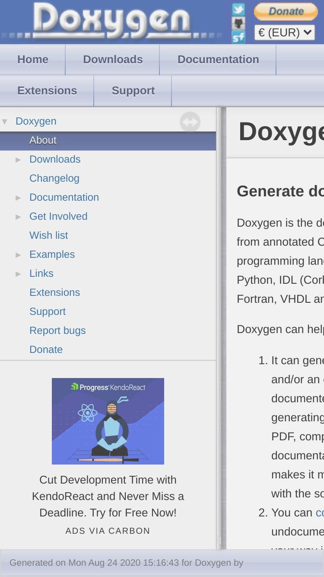Open the Extensions menu tab
The image size is (324, 577).
click(x=47, y=91)
